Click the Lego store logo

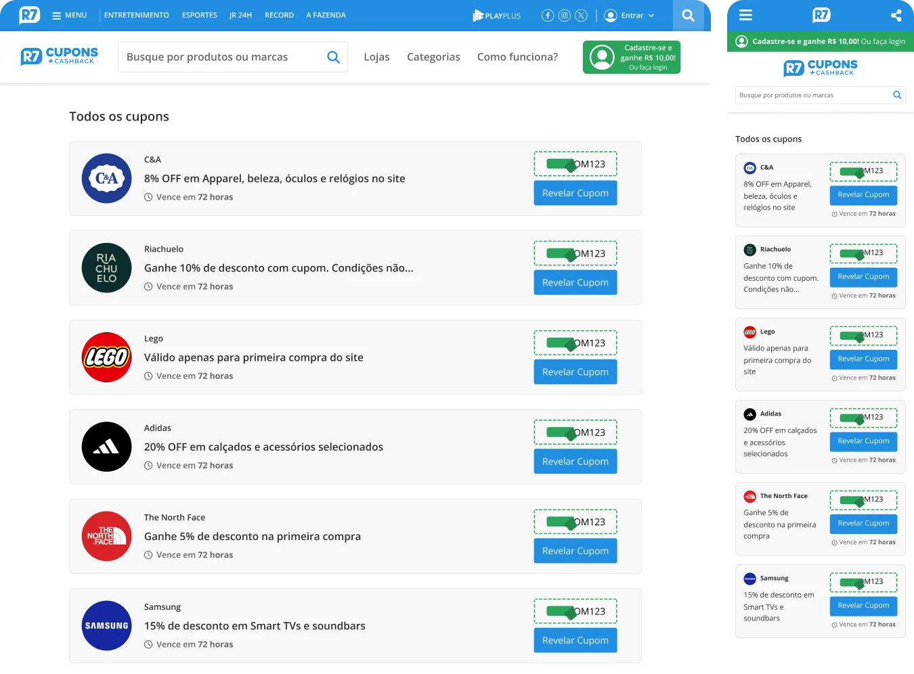[x=107, y=357]
